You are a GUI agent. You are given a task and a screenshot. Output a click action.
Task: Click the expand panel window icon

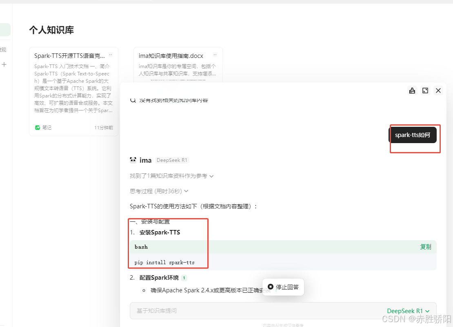(x=425, y=91)
